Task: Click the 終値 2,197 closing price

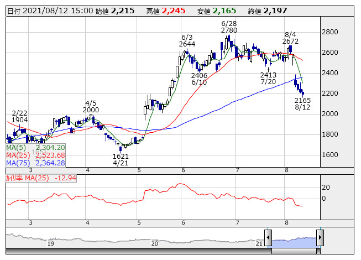Action: coord(268,11)
